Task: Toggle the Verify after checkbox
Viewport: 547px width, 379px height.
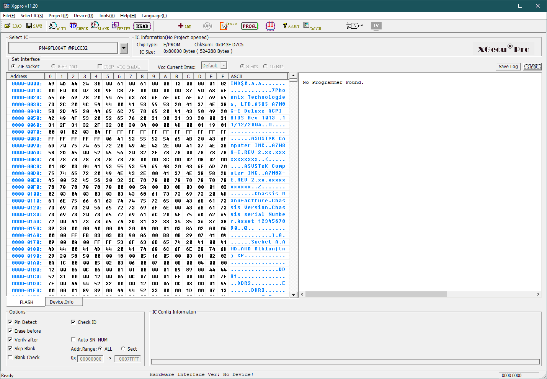Action: click(10, 340)
